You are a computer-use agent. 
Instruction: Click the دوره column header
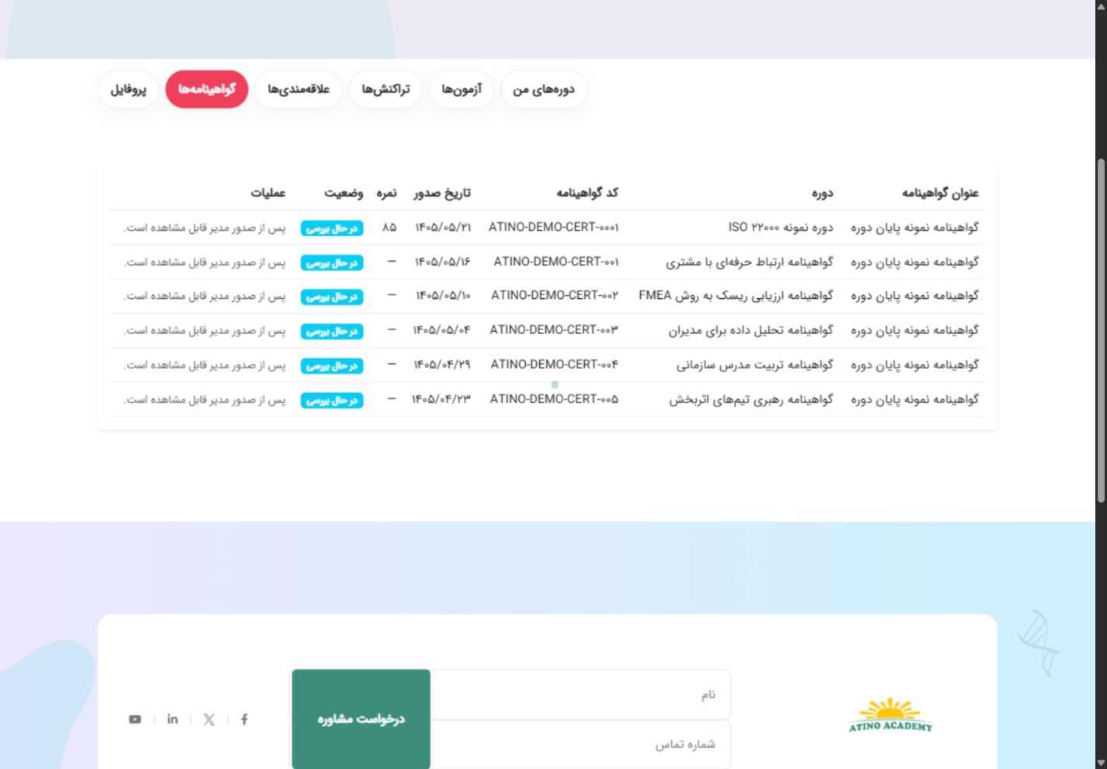822,193
